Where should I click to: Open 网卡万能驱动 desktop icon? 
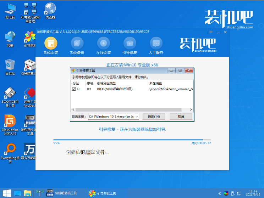tap(28, 151)
